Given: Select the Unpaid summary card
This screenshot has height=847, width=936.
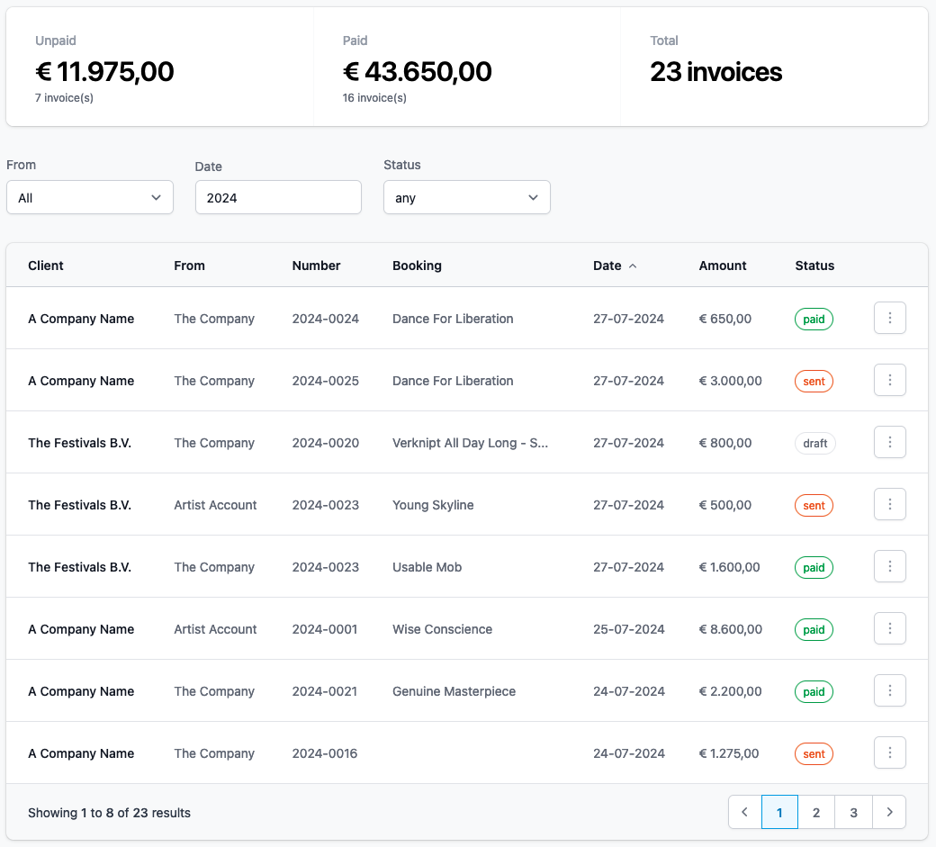Looking at the screenshot, I should click(159, 66).
